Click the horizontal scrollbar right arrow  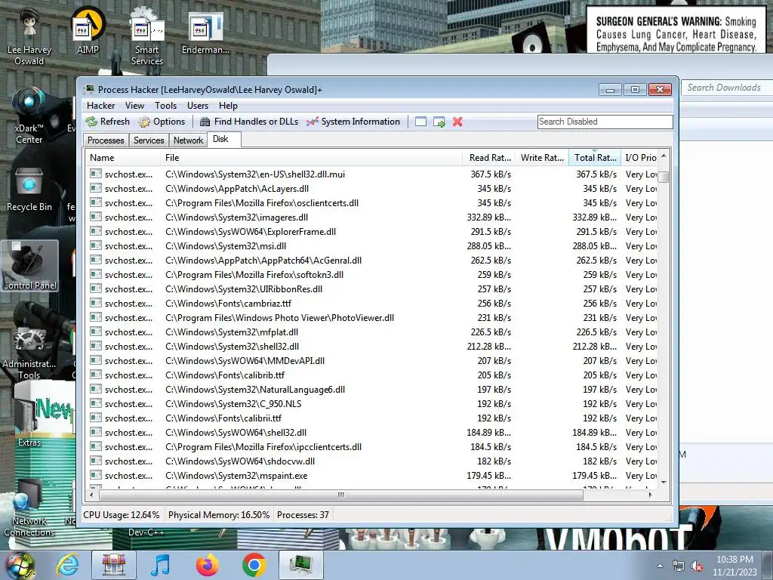[x=650, y=495]
